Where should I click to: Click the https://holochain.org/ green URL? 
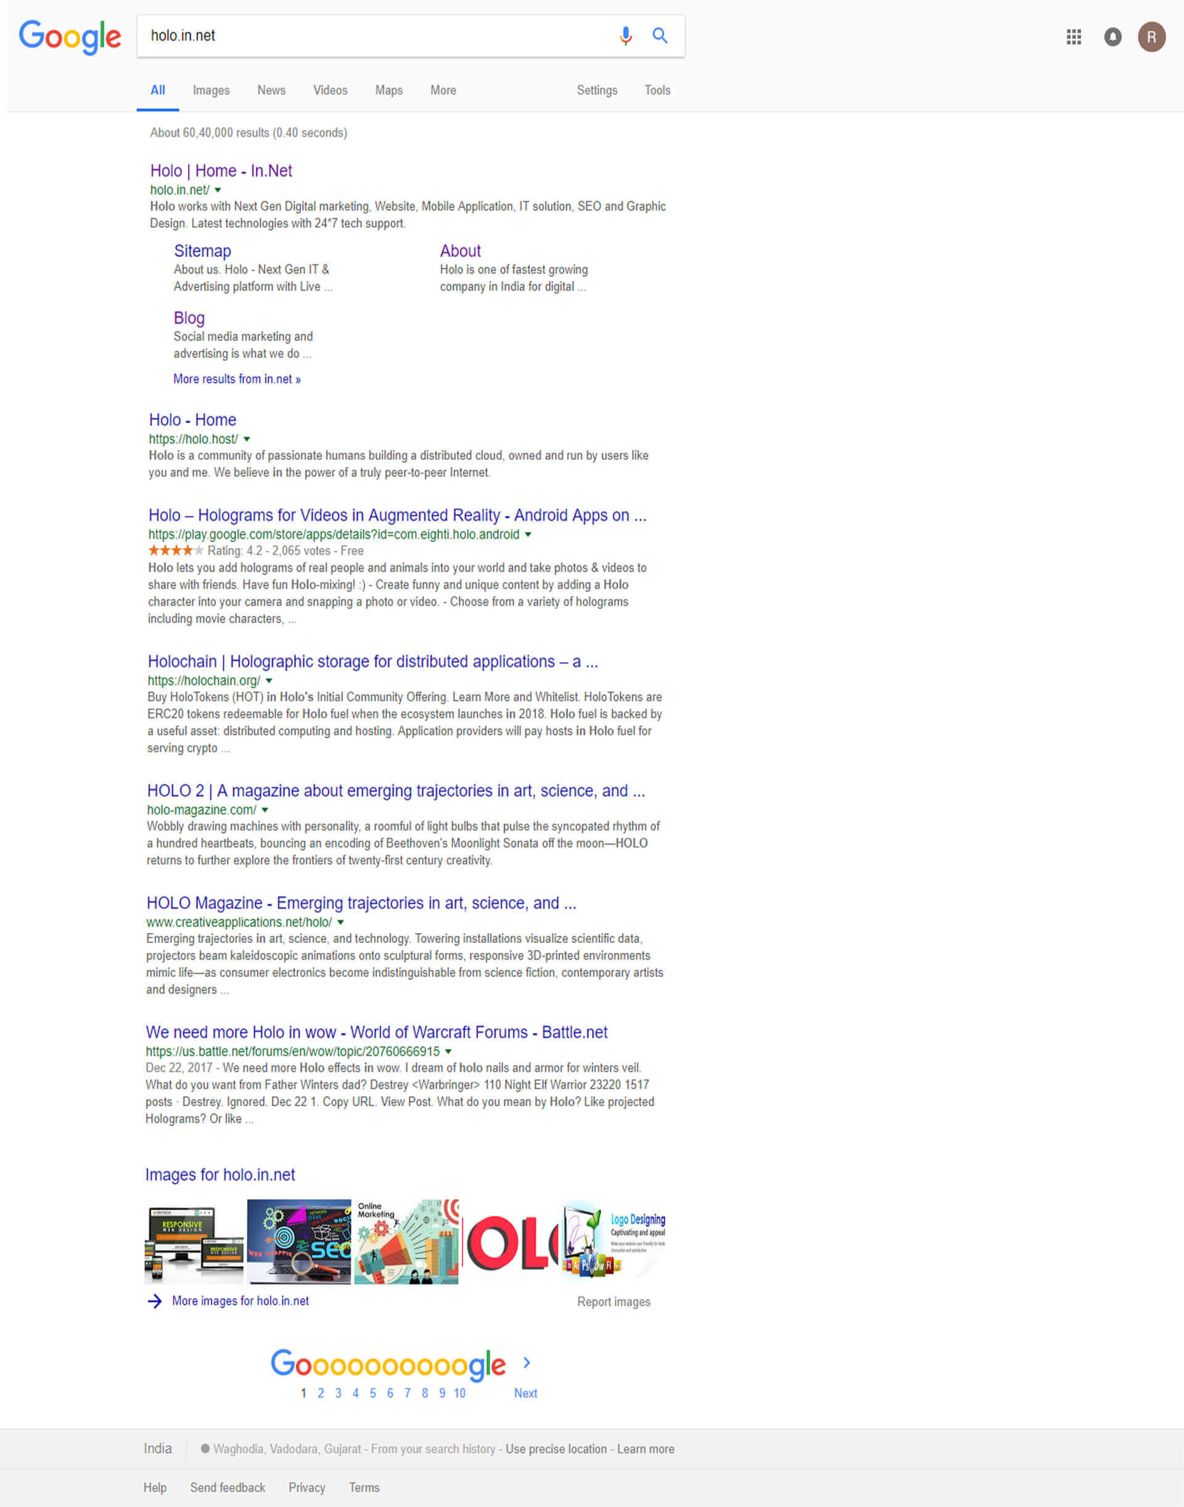(203, 681)
